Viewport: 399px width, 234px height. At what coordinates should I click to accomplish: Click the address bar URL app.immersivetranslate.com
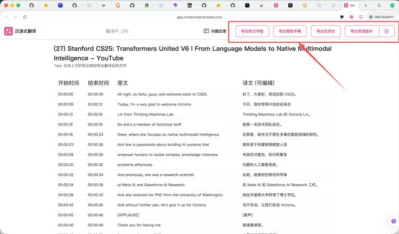199,17
